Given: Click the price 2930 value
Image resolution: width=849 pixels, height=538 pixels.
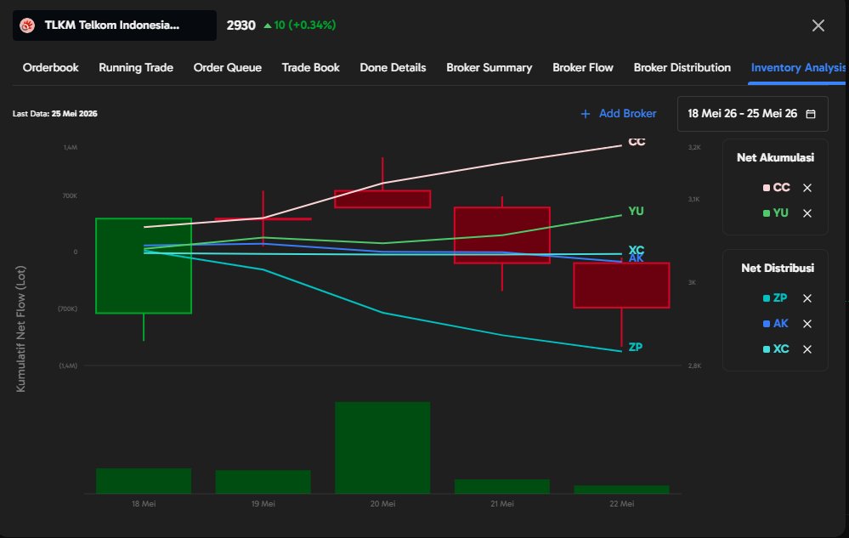Looking at the screenshot, I should pos(241,25).
